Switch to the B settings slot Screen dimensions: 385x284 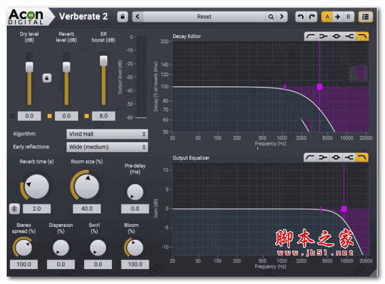[x=348, y=17]
